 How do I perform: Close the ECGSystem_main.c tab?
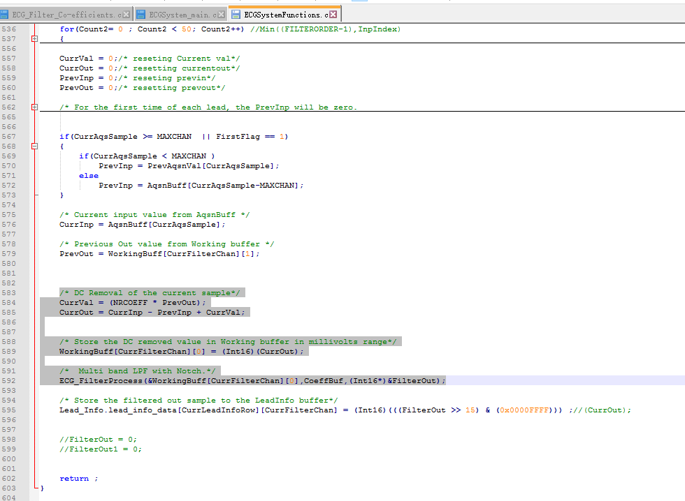coord(222,15)
